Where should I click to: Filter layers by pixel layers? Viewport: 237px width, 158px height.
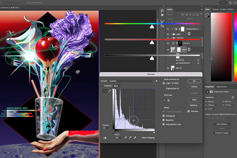[182, 14]
